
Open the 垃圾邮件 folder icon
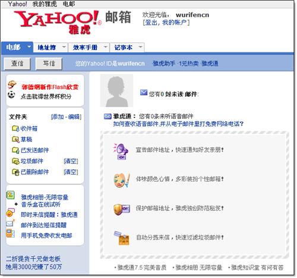point(15,161)
